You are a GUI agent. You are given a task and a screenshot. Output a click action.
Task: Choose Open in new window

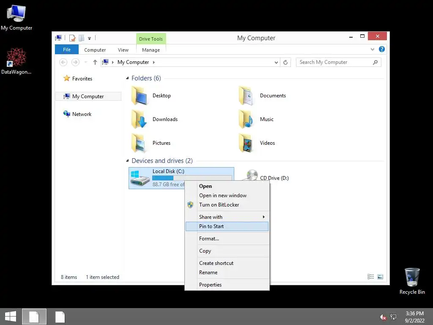tap(223, 196)
